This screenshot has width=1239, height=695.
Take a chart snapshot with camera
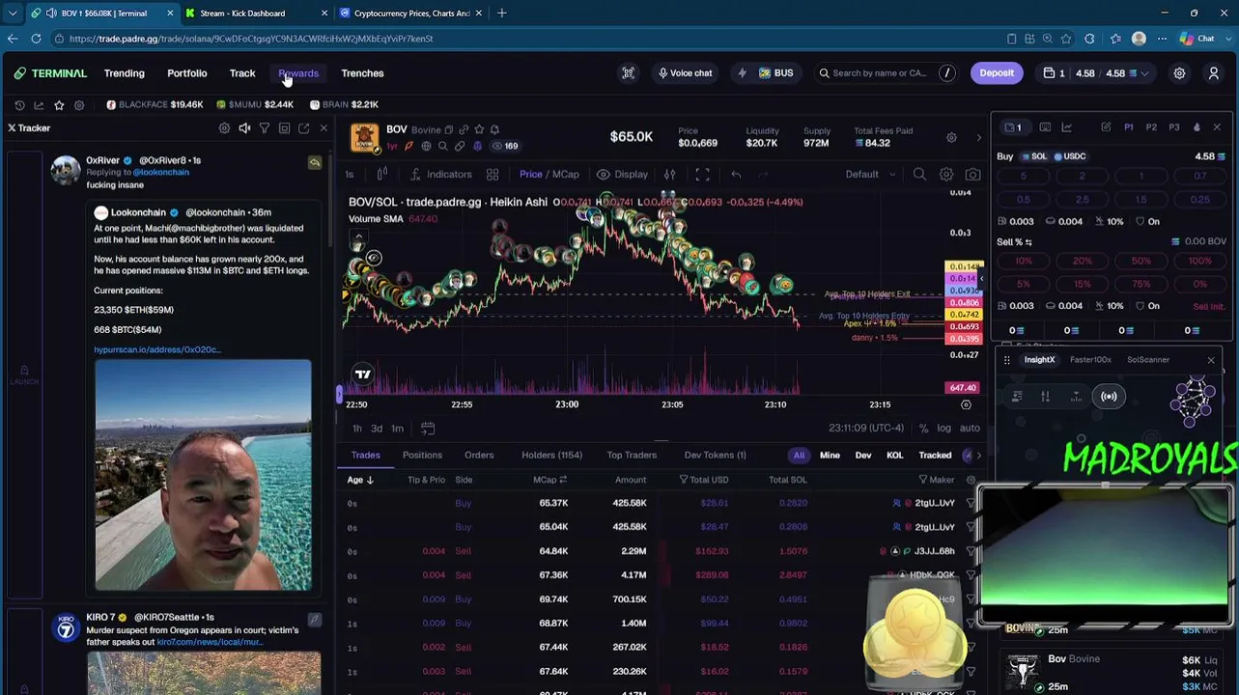pos(972,175)
